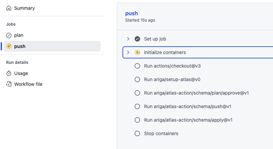
Task: Click the schema/push@v1 step pending indicator
Action: coord(137,106)
